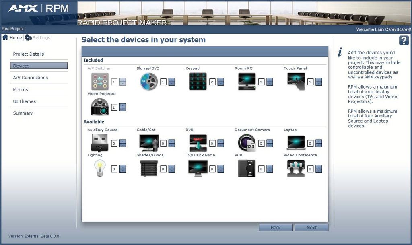Click the Included section heading
Image resolution: width=412 pixels, height=245 pixels.
tap(93, 60)
